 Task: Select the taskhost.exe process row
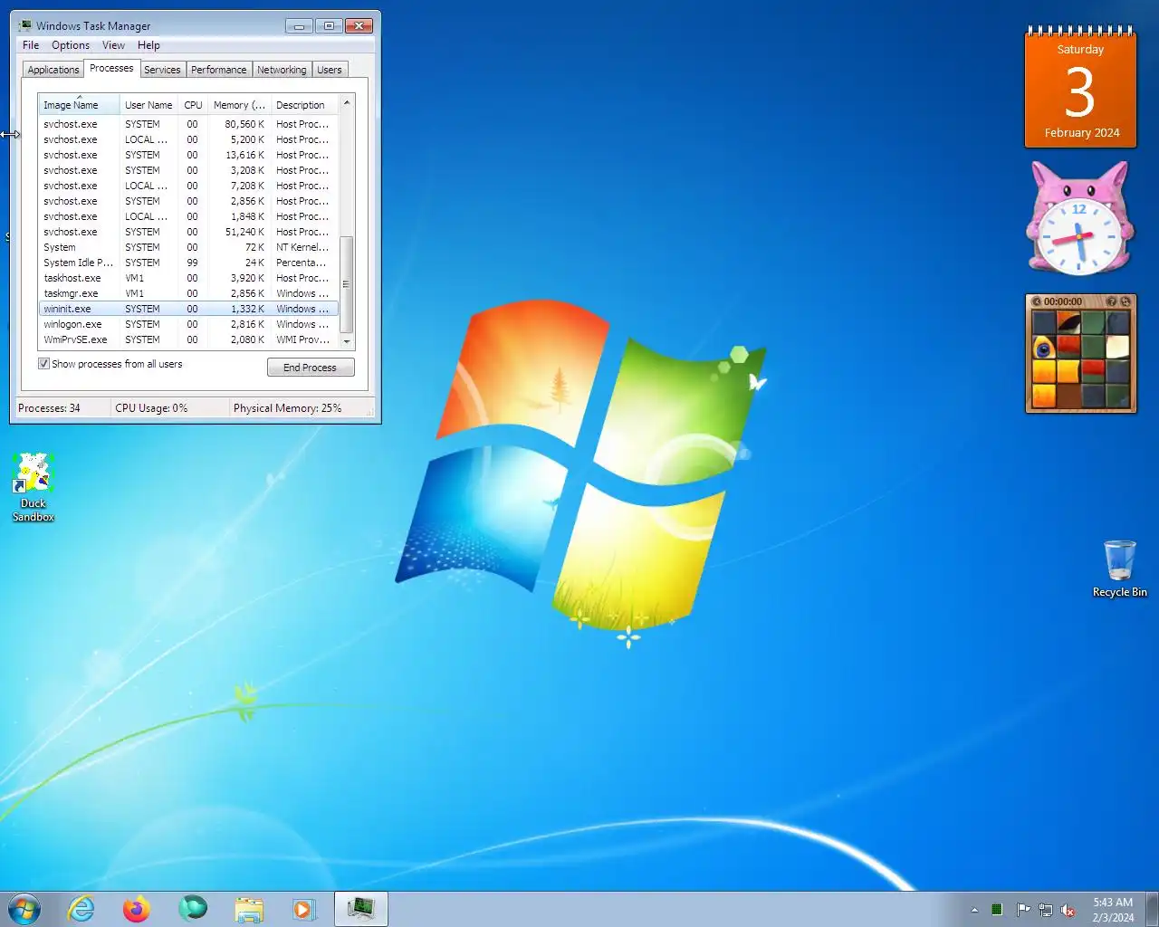pos(188,278)
